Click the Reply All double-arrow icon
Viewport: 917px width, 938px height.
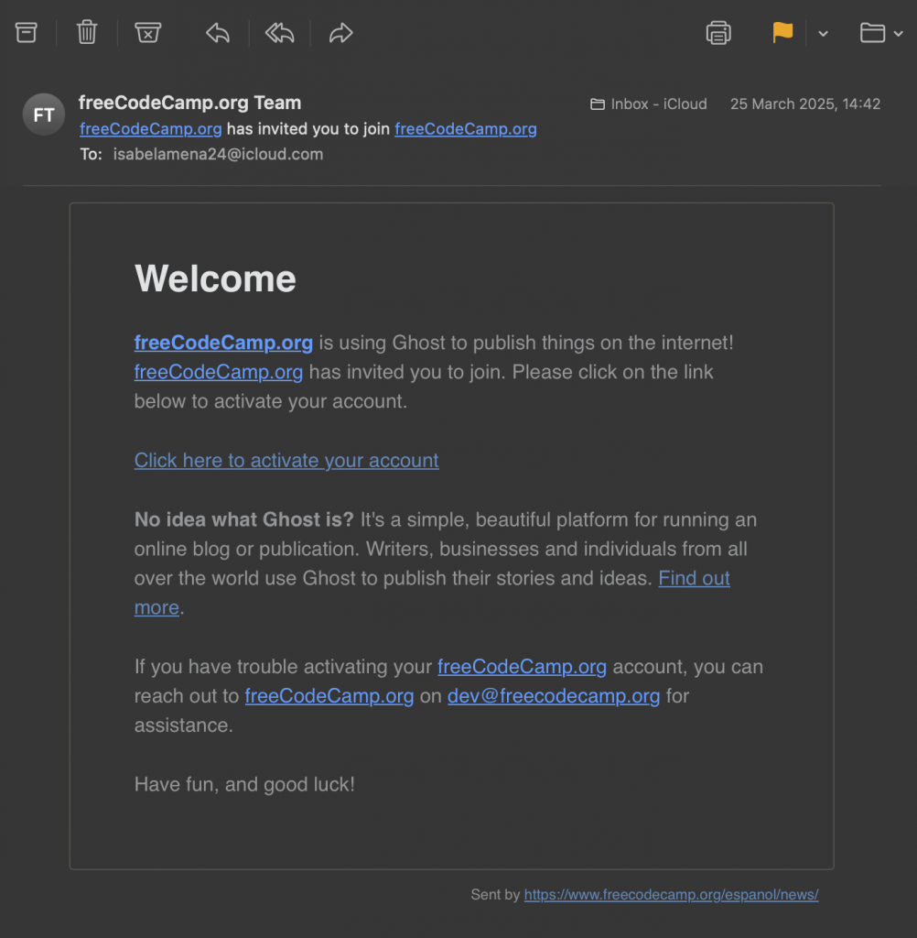click(x=280, y=34)
